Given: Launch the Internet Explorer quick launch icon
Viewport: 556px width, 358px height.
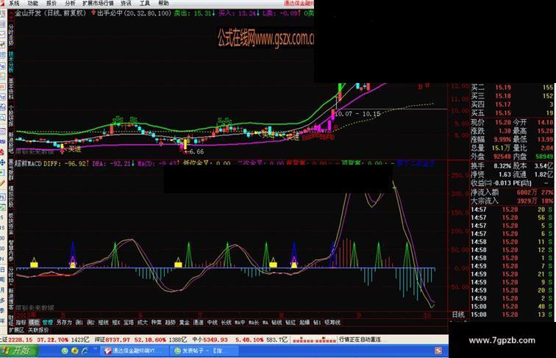Looking at the screenshot, I should (x=85, y=351).
